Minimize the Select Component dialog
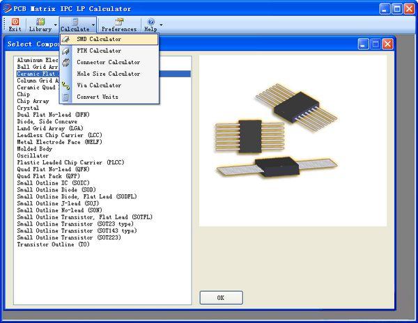This screenshot has height=323, width=418. click(x=363, y=44)
